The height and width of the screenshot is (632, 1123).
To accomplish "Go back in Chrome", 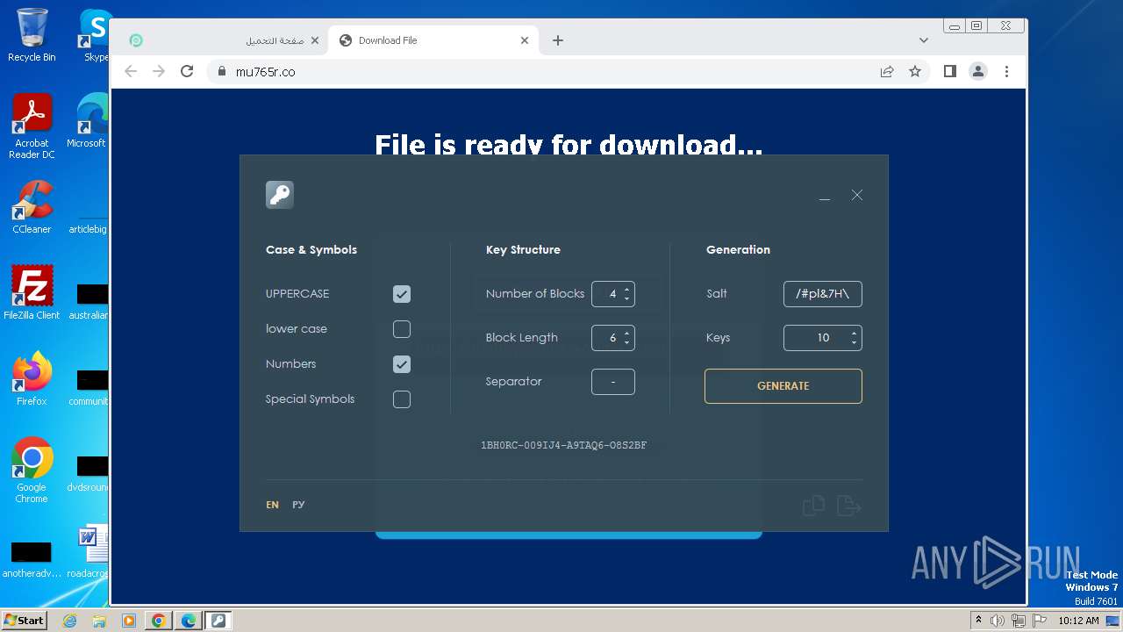I will tap(131, 72).
